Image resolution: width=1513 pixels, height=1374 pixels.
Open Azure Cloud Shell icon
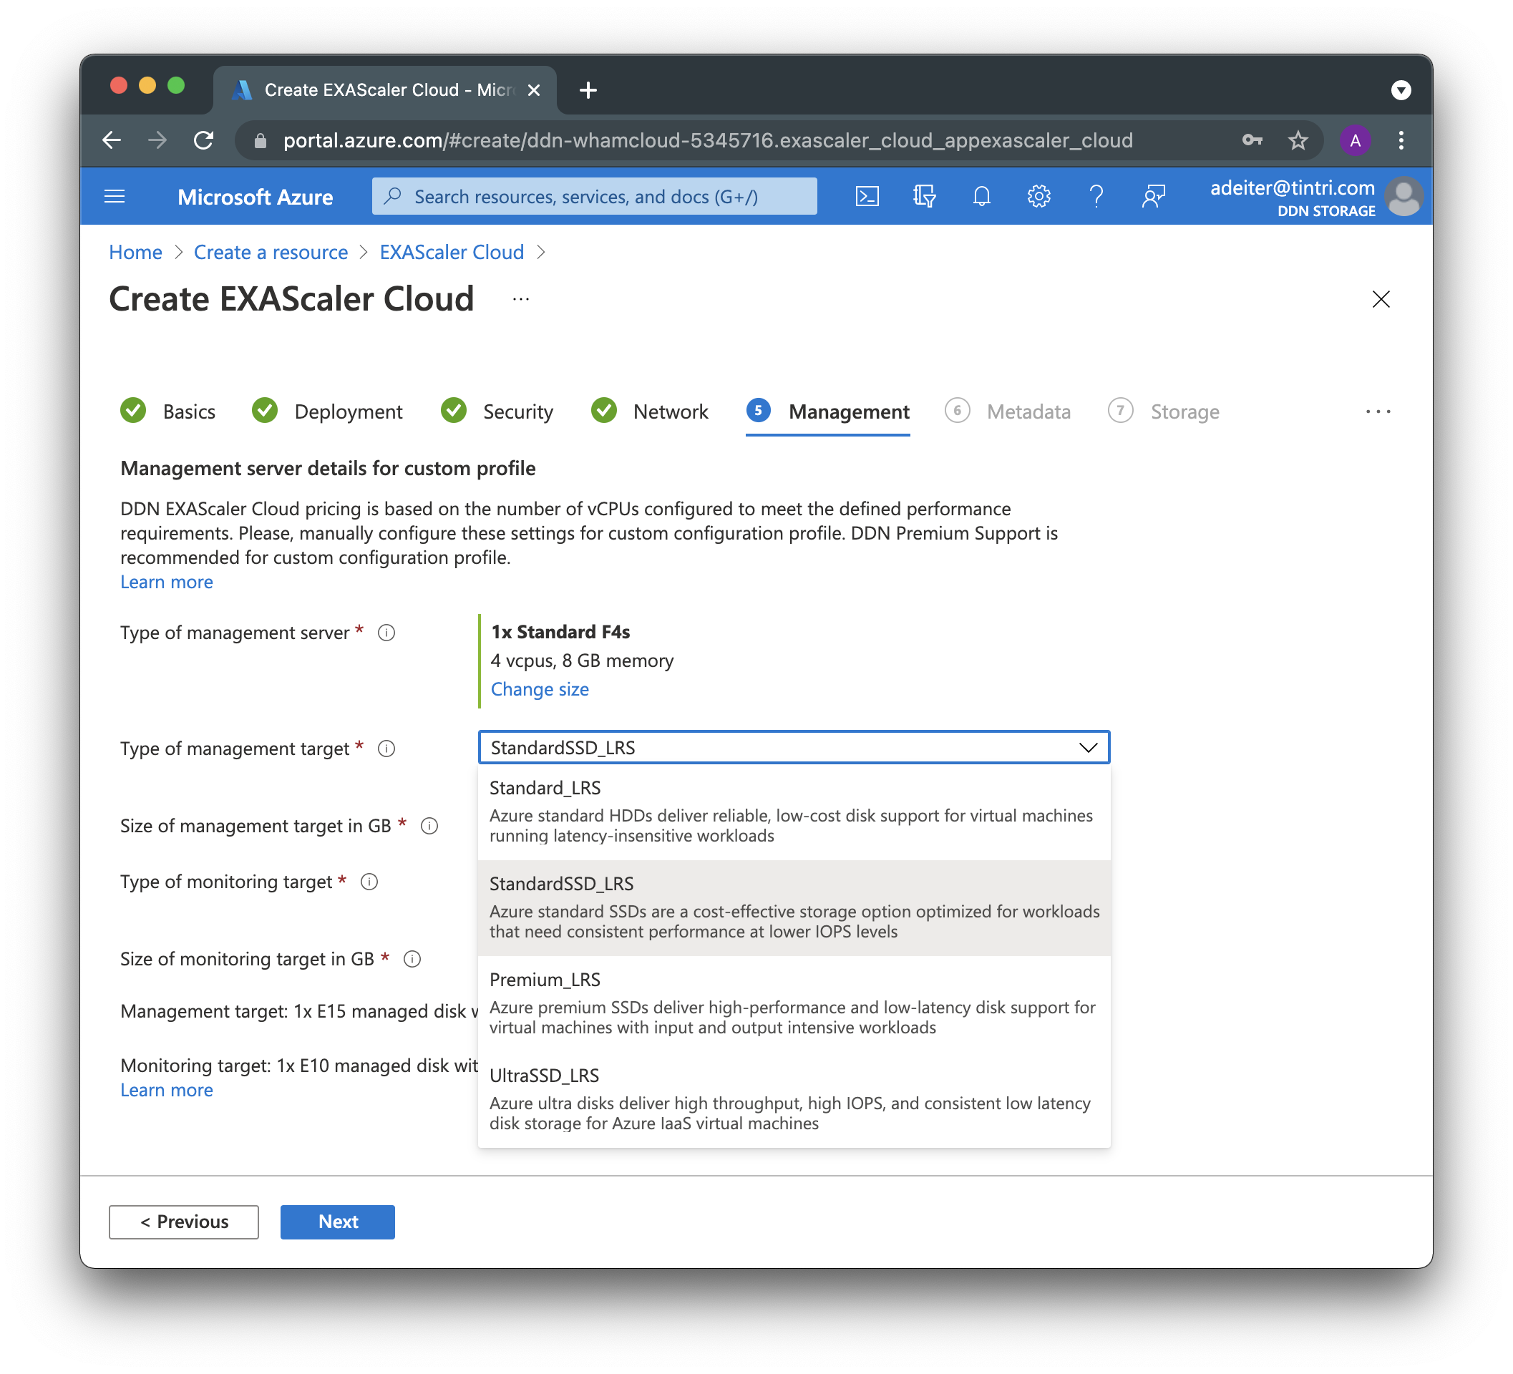tap(867, 197)
